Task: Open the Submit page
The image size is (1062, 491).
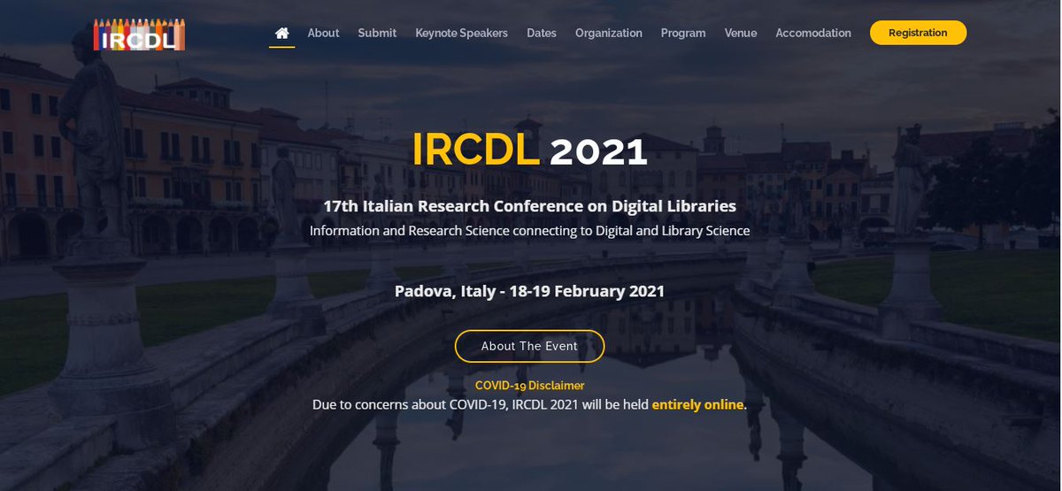Action: (377, 33)
